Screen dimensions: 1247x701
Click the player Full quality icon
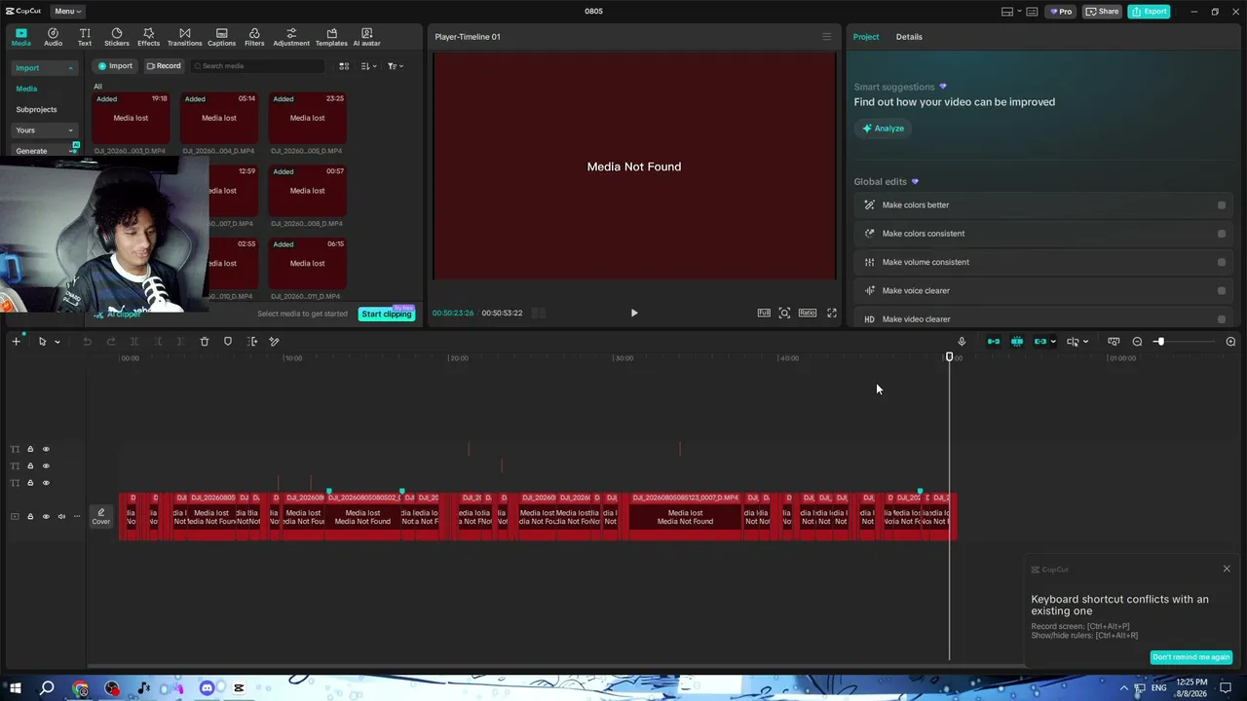click(764, 313)
